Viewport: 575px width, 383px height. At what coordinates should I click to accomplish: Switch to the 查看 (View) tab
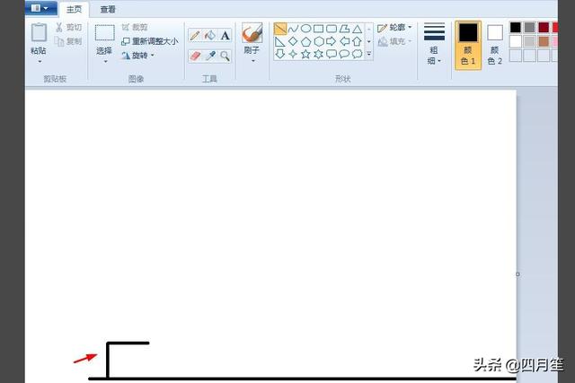point(108,9)
